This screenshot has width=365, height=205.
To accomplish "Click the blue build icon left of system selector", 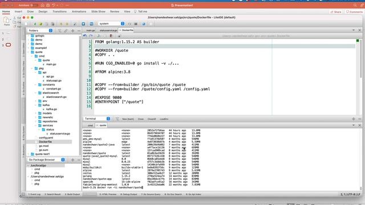I will tap(91, 24).
